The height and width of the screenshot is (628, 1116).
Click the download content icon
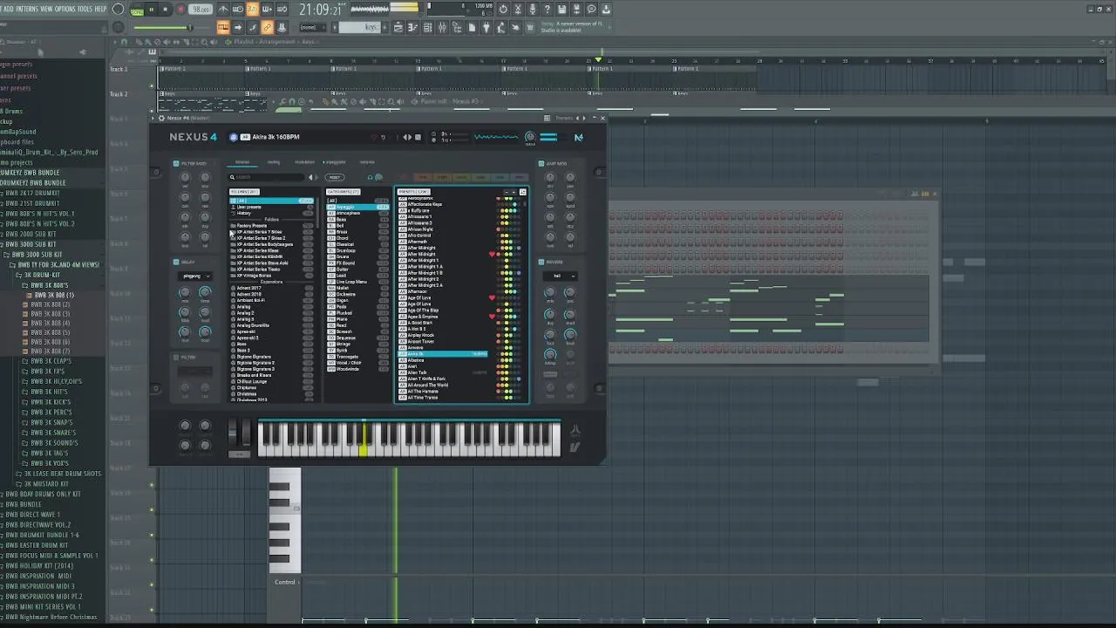click(606, 9)
